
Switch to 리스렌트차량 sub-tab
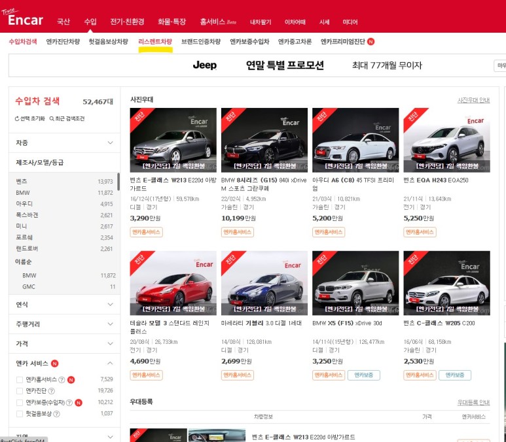(x=155, y=42)
